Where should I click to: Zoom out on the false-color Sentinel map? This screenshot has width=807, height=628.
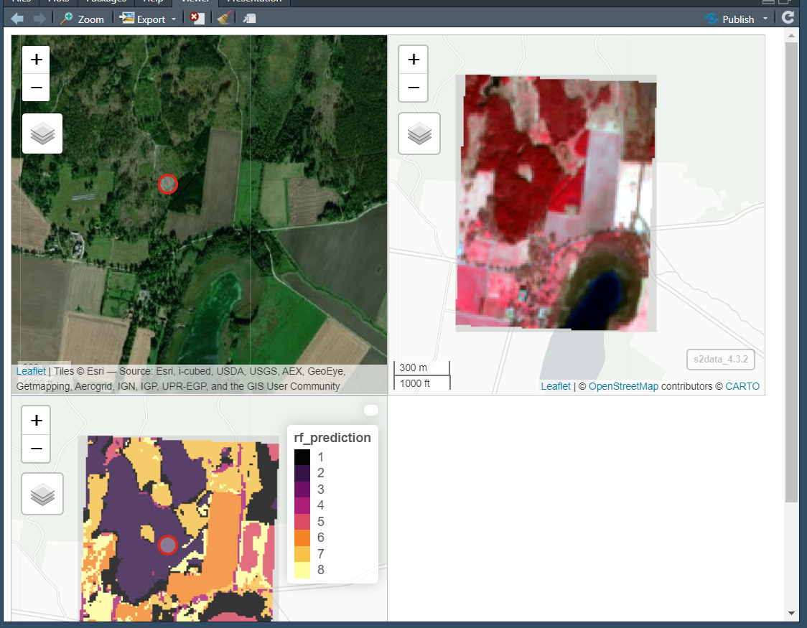413,88
